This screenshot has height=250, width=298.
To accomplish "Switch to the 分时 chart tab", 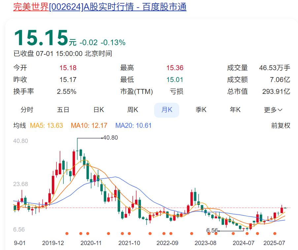I will tap(27, 110).
